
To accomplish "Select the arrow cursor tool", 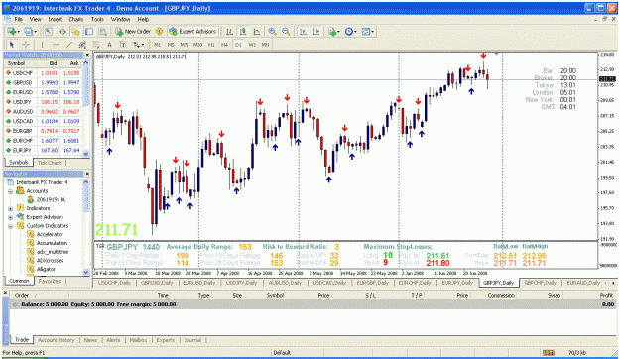I will coord(12,45).
